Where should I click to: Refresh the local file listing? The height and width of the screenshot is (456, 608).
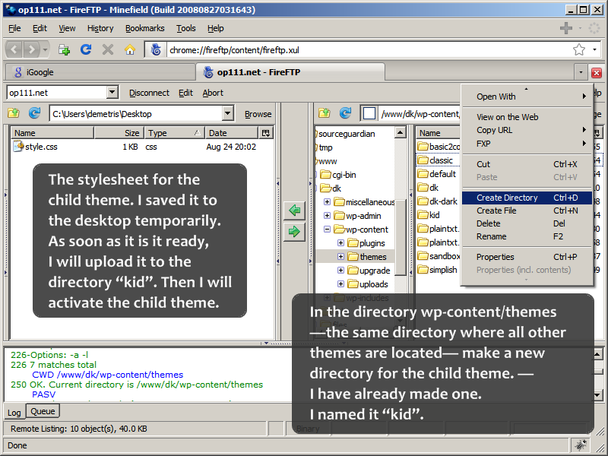(x=34, y=113)
